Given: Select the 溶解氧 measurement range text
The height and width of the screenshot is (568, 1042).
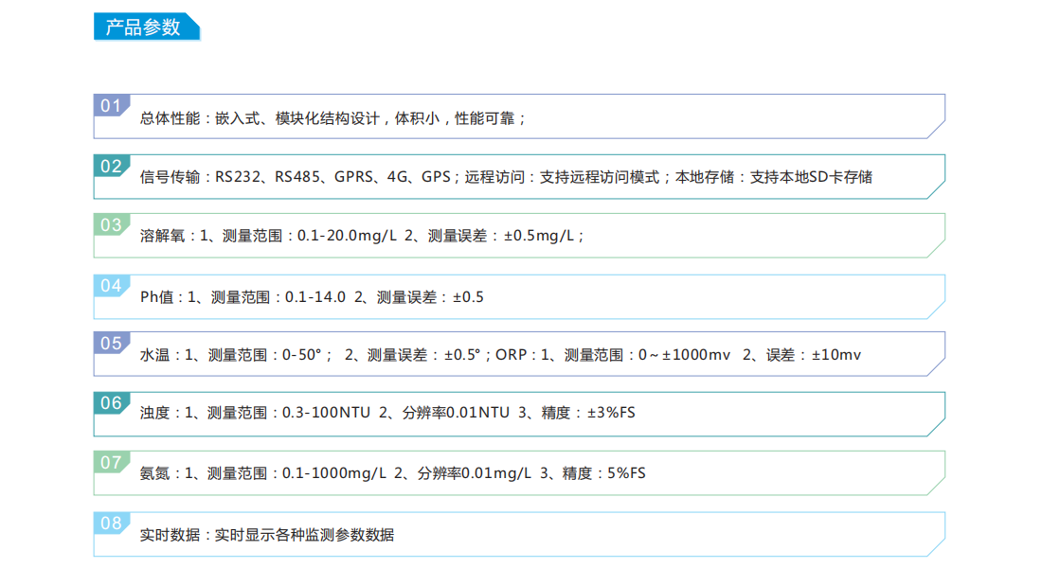Looking at the screenshot, I should coord(362,236).
